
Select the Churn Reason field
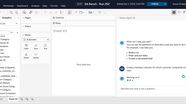point(5,83)
